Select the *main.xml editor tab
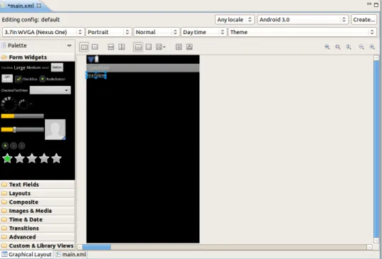The image size is (382, 259). (x=21, y=6)
